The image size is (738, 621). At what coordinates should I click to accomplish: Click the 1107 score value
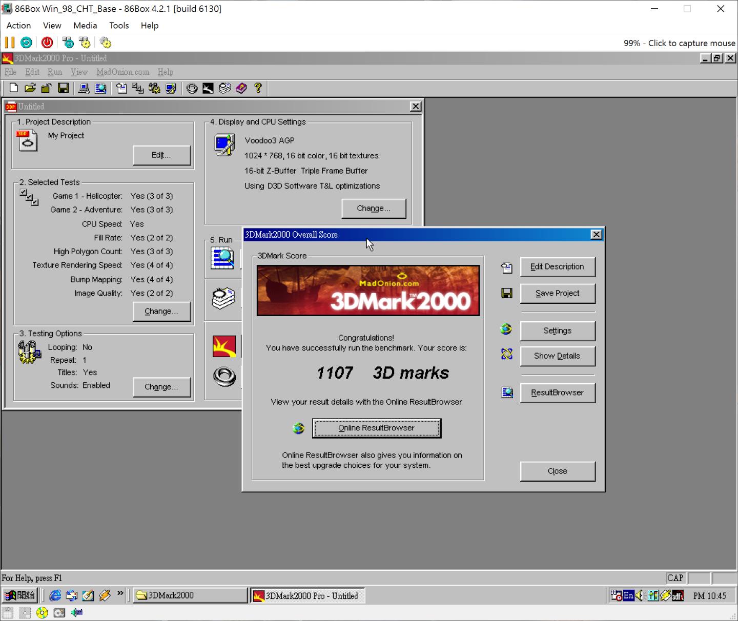(x=335, y=373)
